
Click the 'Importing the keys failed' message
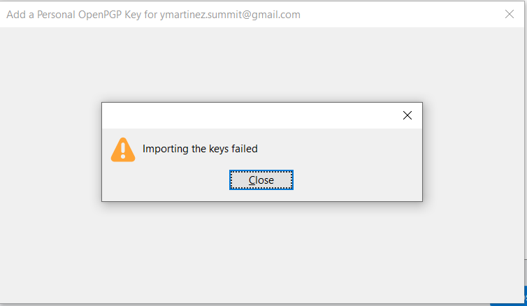pos(200,149)
